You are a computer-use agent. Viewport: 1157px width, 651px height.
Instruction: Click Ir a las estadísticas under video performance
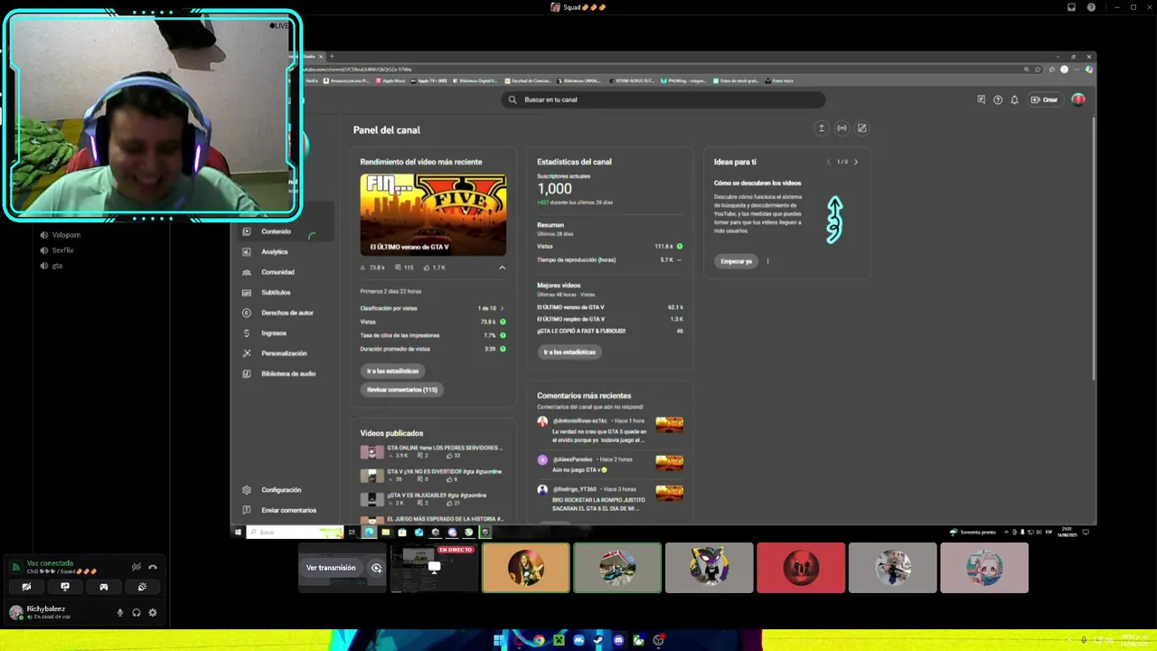pyautogui.click(x=392, y=371)
